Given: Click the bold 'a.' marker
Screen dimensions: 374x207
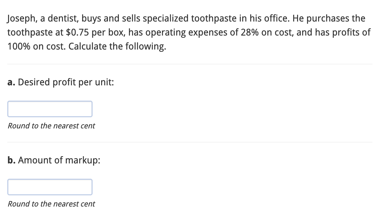Looking at the screenshot, I should (11, 82).
